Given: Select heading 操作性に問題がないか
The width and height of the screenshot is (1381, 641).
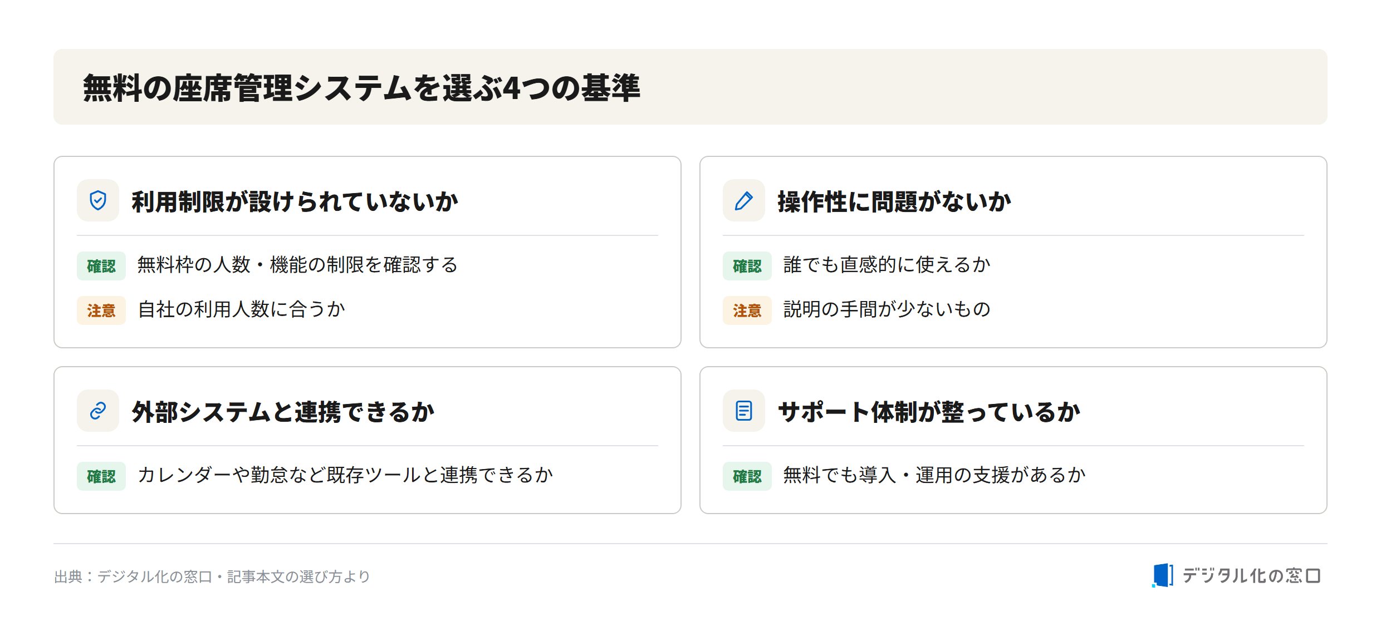Looking at the screenshot, I should (894, 201).
